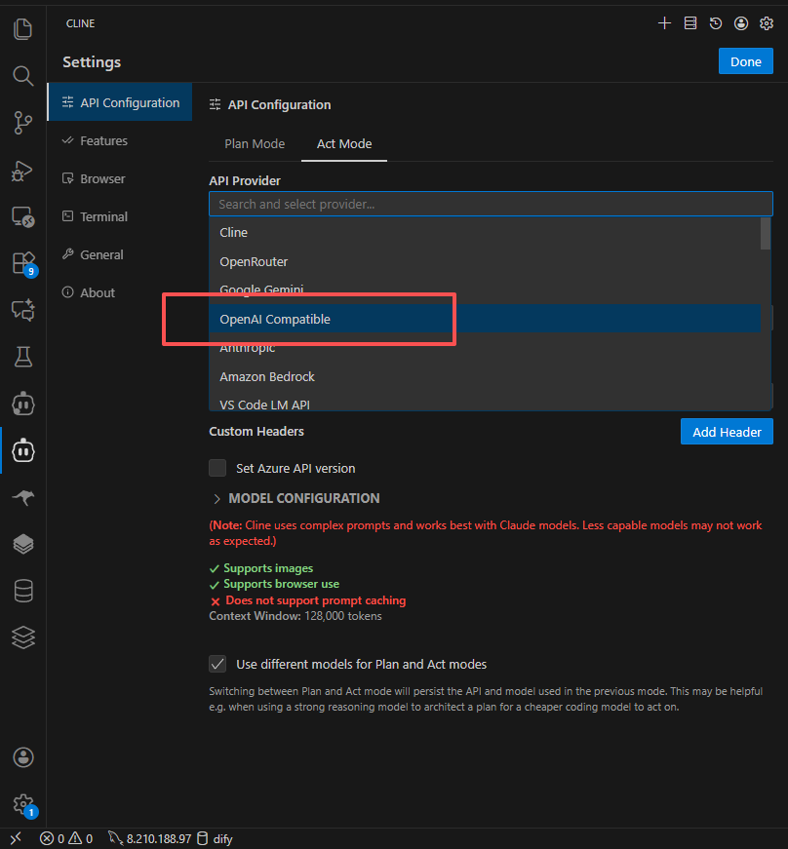Open the Testing beaker icon
Image resolution: width=788 pixels, height=849 pixels.
click(x=22, y=357)
